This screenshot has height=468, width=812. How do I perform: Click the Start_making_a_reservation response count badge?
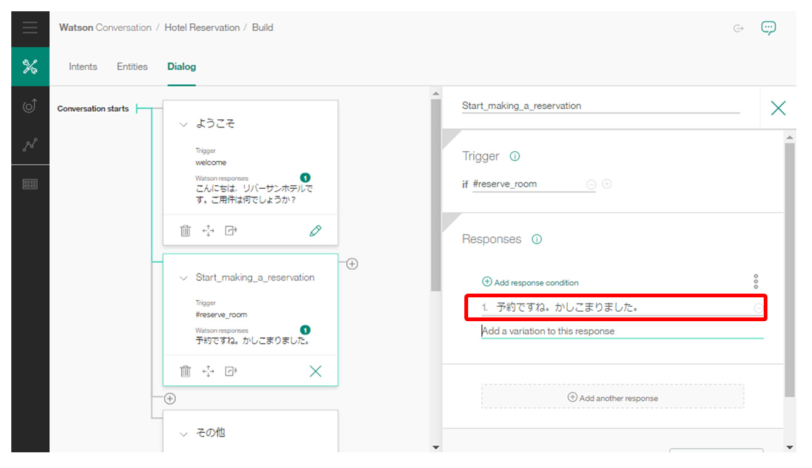coord(306,330)
